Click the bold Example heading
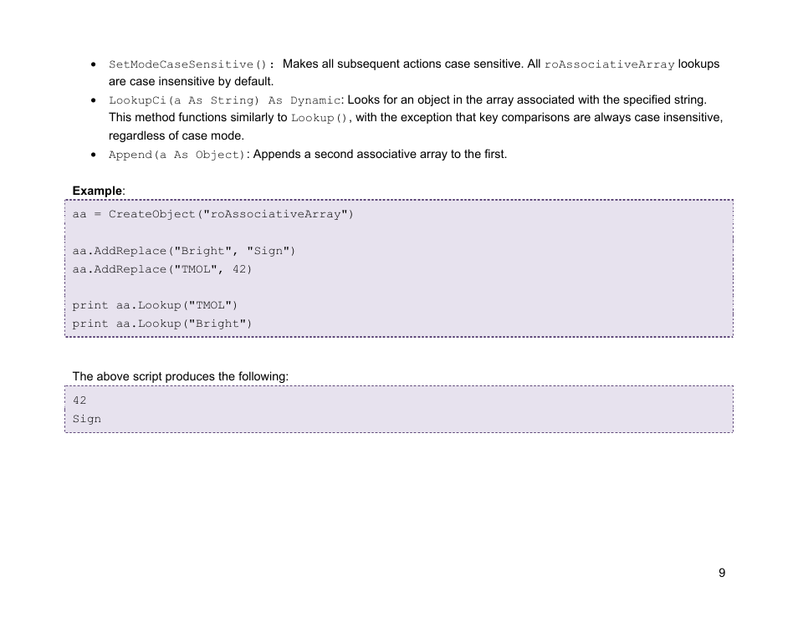This screenshot has height=617, width=798. 97,191
